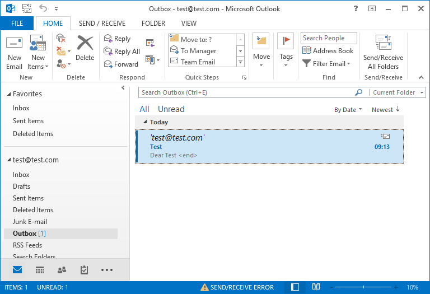Show All messages filter
This screenshot has height=294, width=430.
coord(144,109)
